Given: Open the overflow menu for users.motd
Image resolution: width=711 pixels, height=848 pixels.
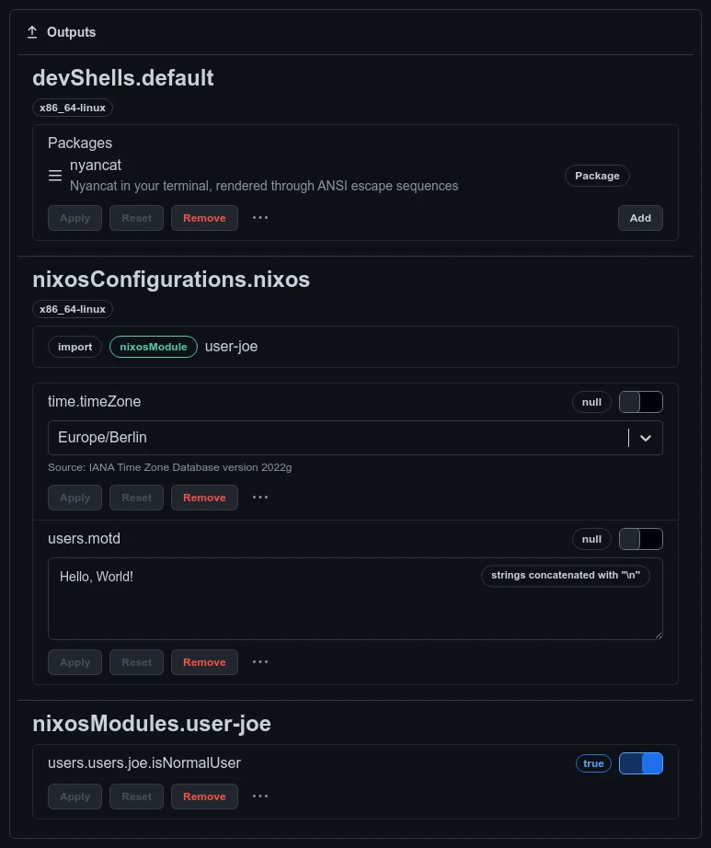Looking at the screenshot, I should pyautogui.click(x=260, y=661).
